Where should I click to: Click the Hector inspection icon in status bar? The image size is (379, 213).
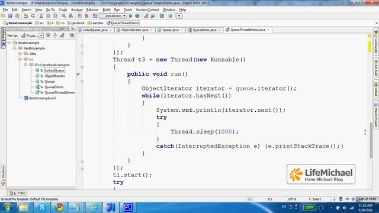pos(341,199)
